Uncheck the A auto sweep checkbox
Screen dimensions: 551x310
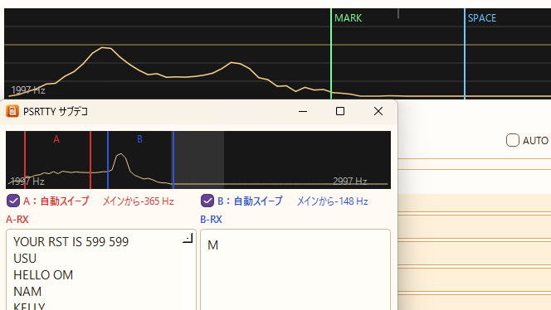pyautogui.click(x=13, y=201)
